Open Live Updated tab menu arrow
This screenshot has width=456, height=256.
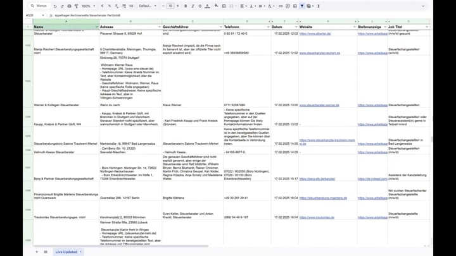point(80,252)
